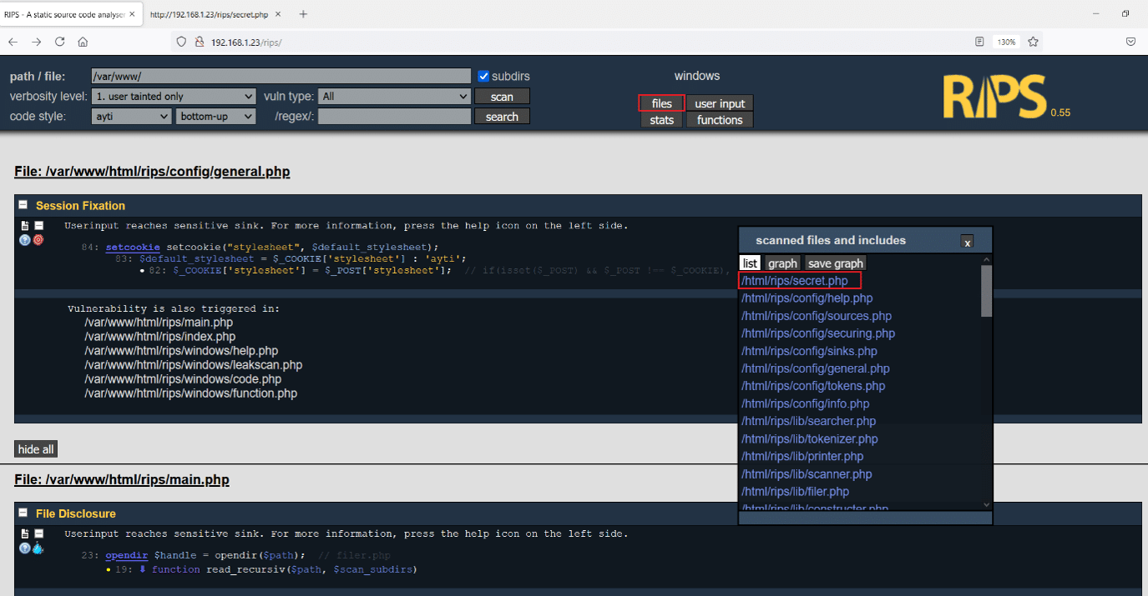Open a new browser tab
Image resolution: width=1148 pixels, height=596 pixels.
(x=303, y=14)
